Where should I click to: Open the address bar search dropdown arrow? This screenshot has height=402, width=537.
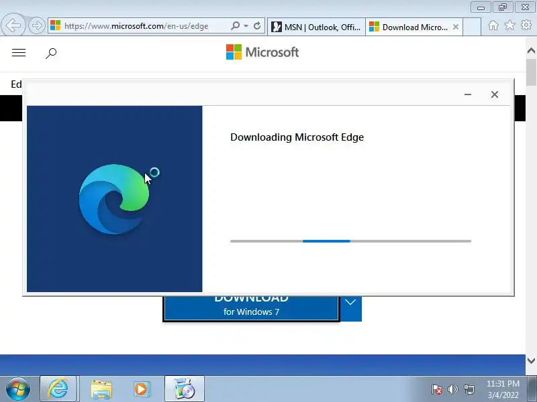coord(246,26)
